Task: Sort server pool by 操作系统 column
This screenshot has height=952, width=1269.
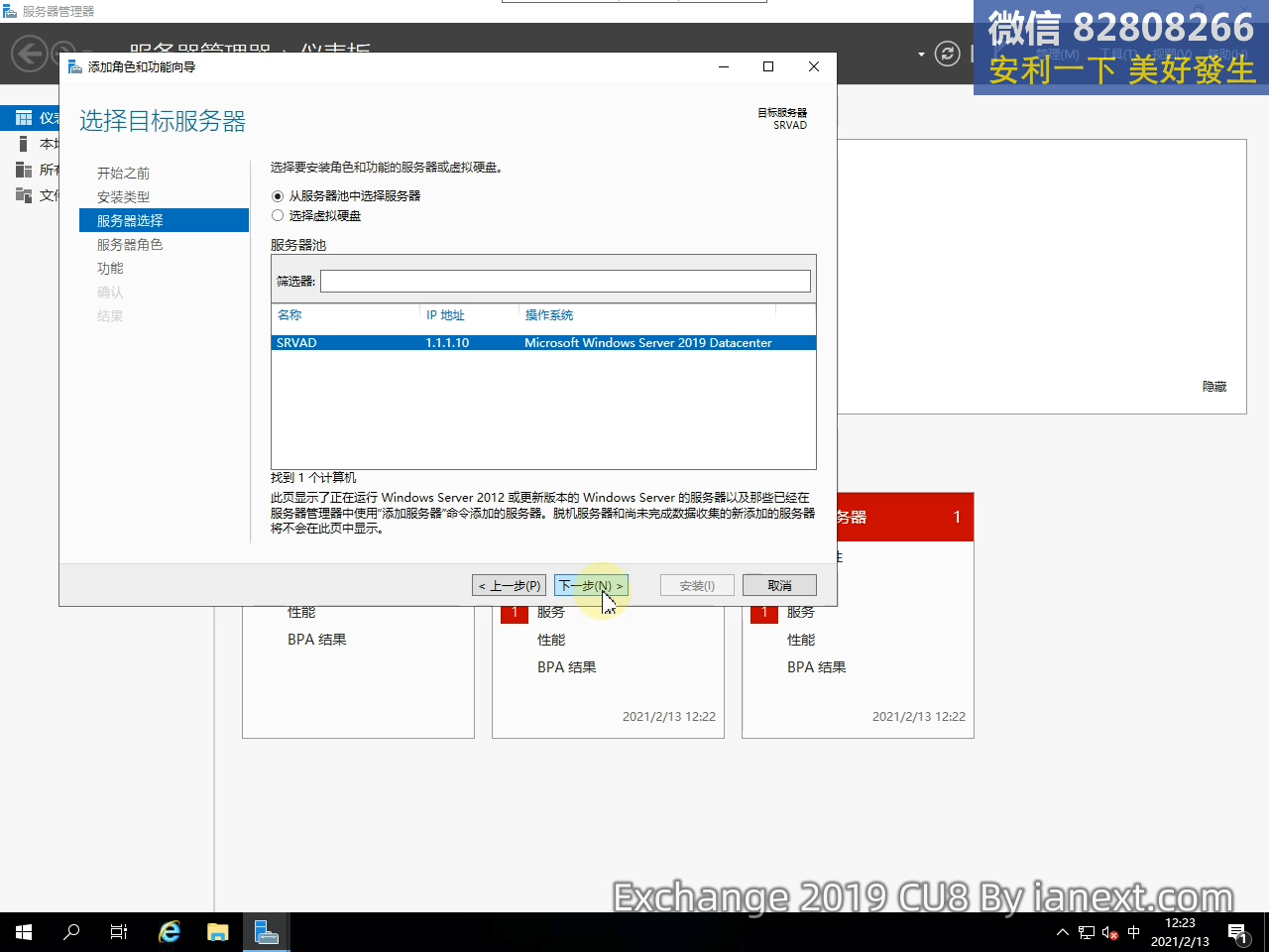Action: [x=549, y=315]
